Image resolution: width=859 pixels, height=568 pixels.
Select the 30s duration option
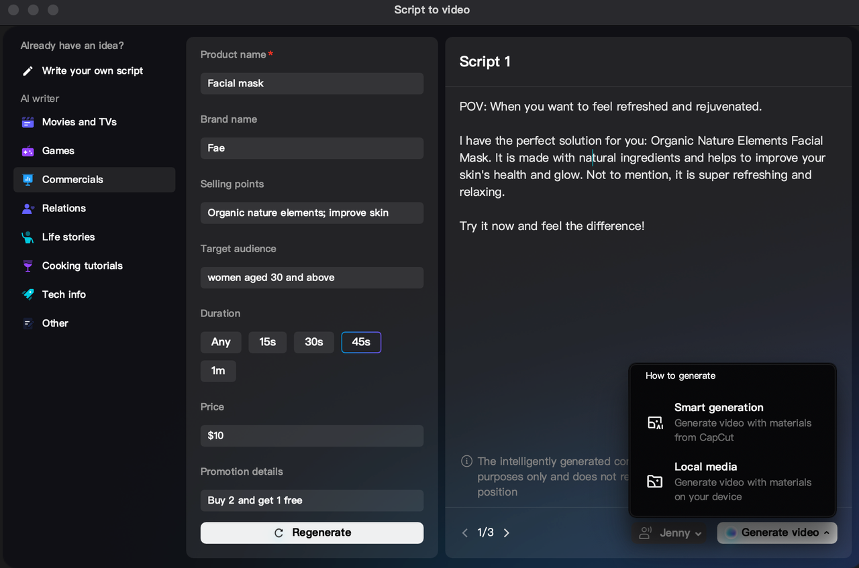click(x=313, y=342)
